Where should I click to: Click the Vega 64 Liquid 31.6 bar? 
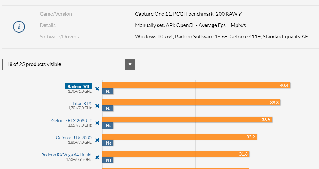pos(176,154)
